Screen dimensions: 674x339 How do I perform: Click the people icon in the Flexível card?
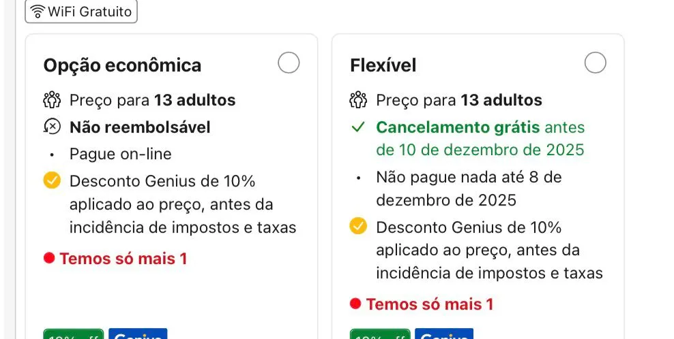point(358,101)
